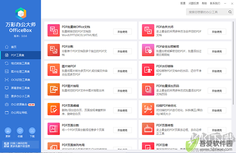Close the OfficeBox window
The width and height of the screenshot is (236, 153).
[232, 4]
